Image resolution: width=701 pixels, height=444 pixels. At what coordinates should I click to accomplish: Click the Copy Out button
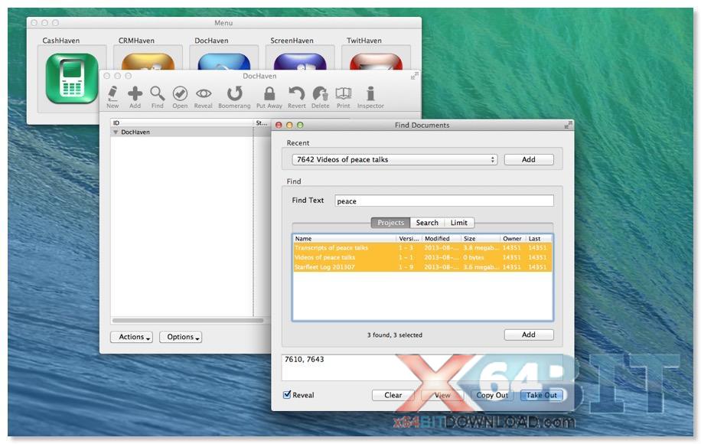[x=492, y=395]
